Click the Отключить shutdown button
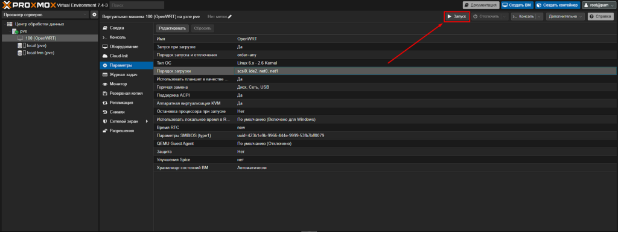Viewport: 618px width, 232px height. tap(486, 16)
